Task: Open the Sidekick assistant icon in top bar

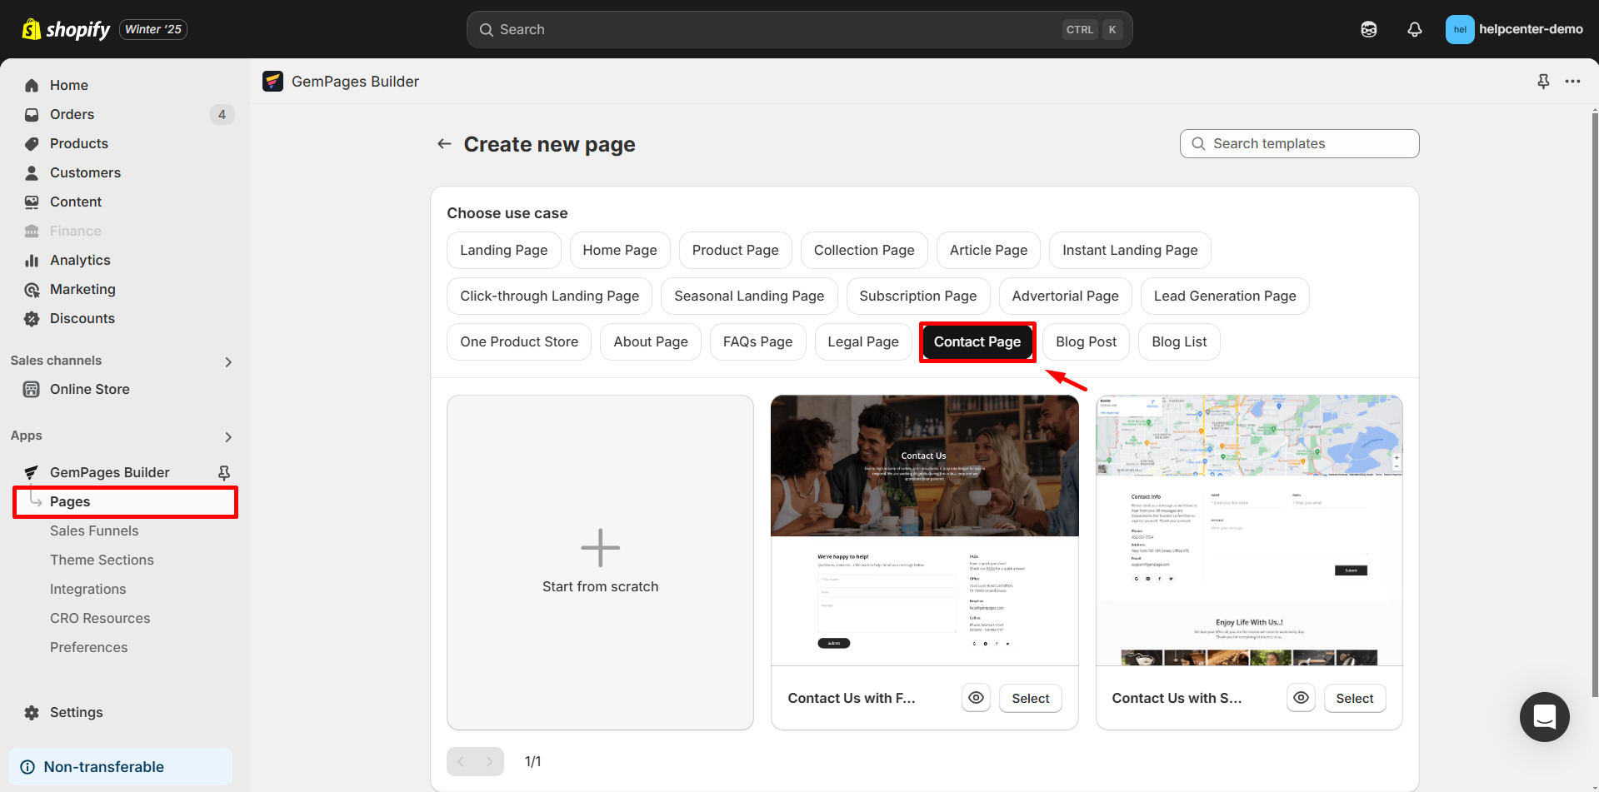Action: [x=1368, y=29]
